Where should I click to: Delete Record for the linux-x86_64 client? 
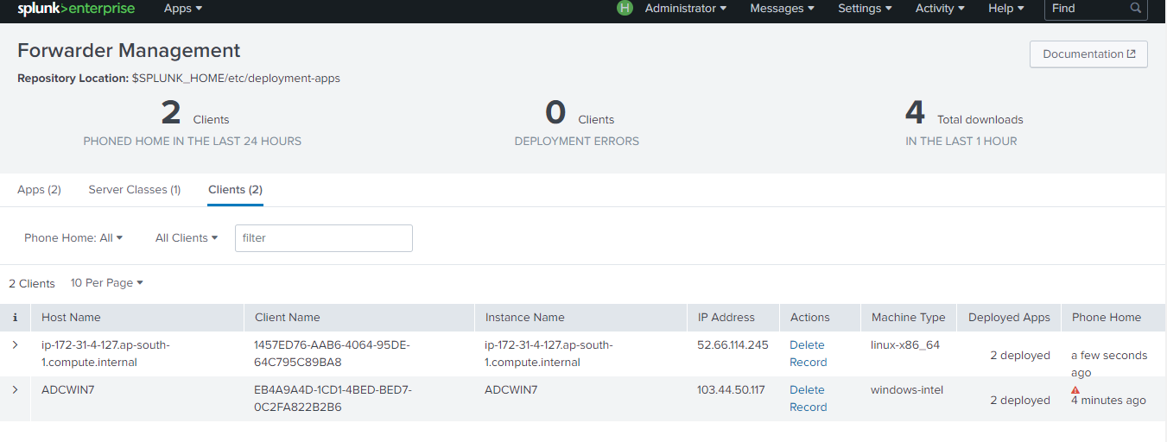click(x=809, y=354)
